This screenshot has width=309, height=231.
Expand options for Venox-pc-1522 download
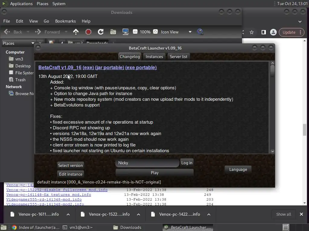tap(139, 214)
